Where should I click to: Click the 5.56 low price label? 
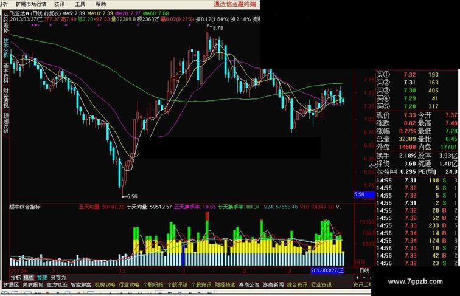point(132,196)
